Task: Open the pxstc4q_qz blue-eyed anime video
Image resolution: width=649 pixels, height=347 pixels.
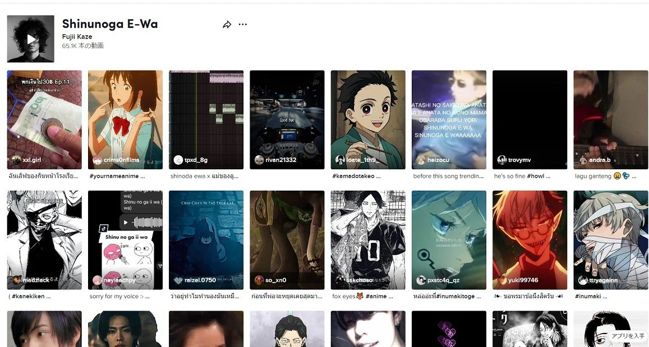Action: pos(449,240)
